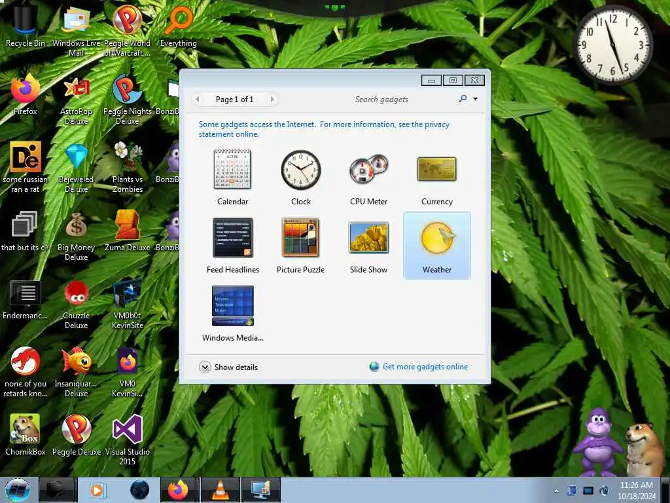The width and height of the screenshot is (670, 503).
Task: Open Firefox from the taskbar
Action: click(178, 490)
